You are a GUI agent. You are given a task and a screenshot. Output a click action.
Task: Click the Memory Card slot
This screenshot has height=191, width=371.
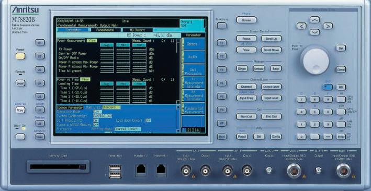tap(58, 166)
